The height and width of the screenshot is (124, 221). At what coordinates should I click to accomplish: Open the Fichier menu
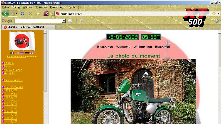pyautogui.click(x=6, y=7)
